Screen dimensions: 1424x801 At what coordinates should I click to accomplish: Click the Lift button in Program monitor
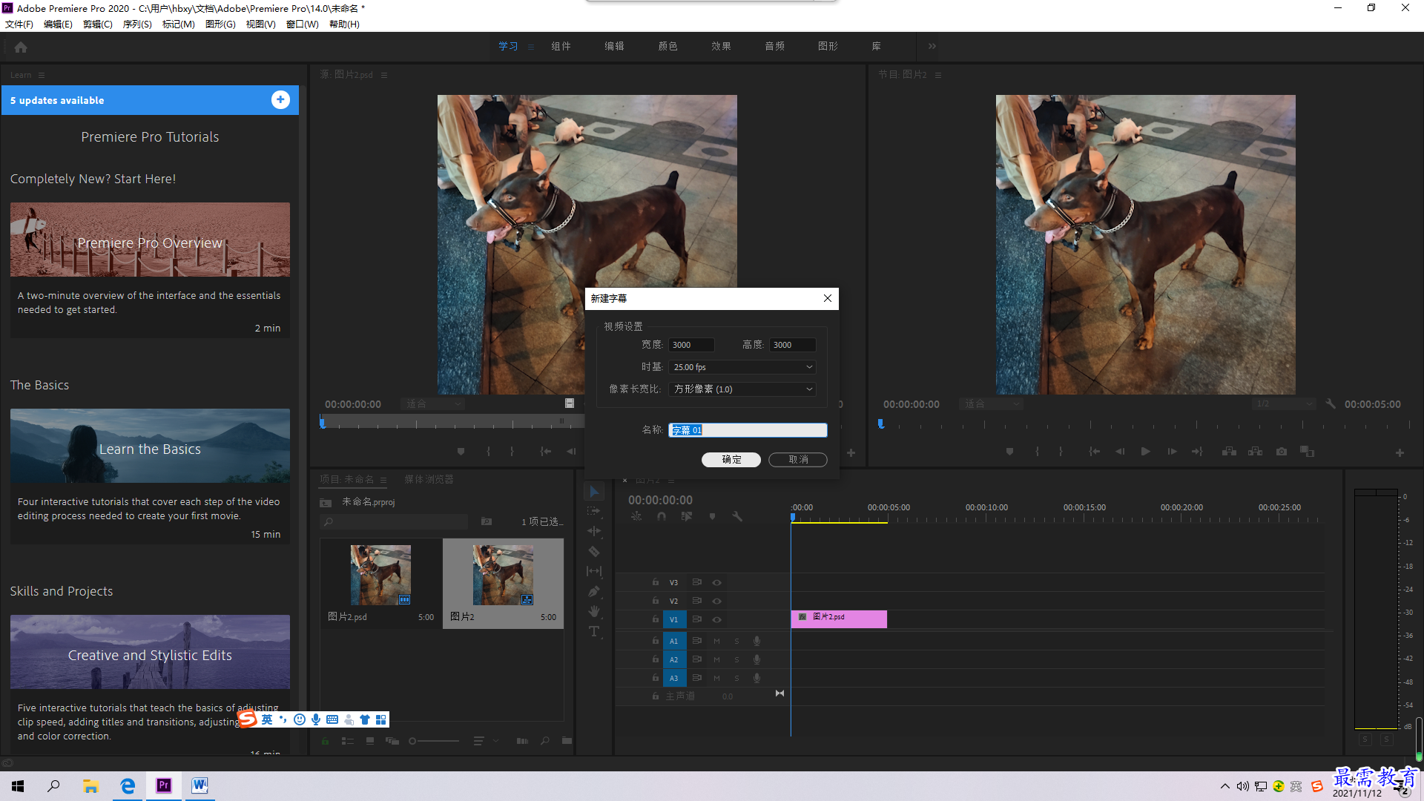tap(1229, 451)
